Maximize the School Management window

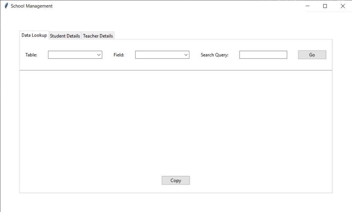point(325,6)
